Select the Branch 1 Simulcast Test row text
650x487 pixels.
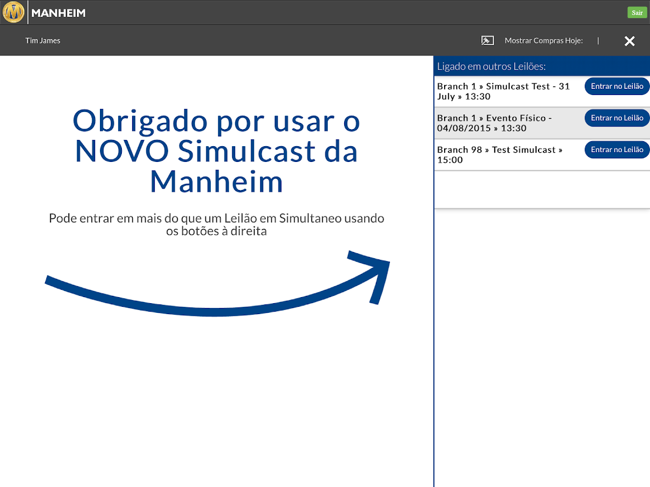(x=503, y=91)
